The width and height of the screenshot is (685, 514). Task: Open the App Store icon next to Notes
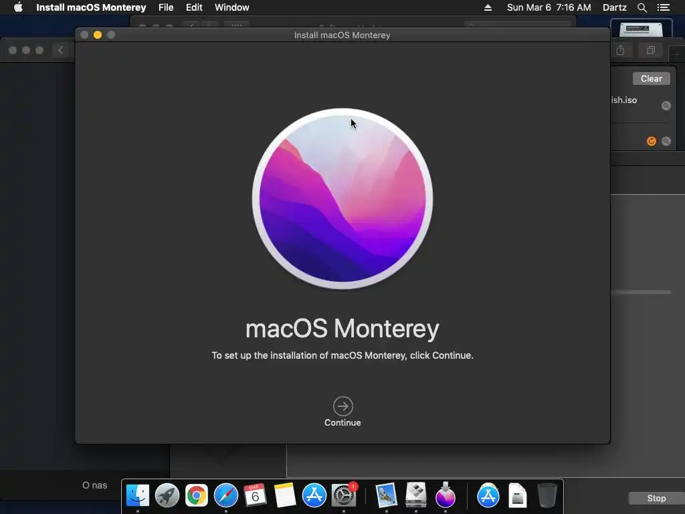pyautogui.click(x=314, y=496)
